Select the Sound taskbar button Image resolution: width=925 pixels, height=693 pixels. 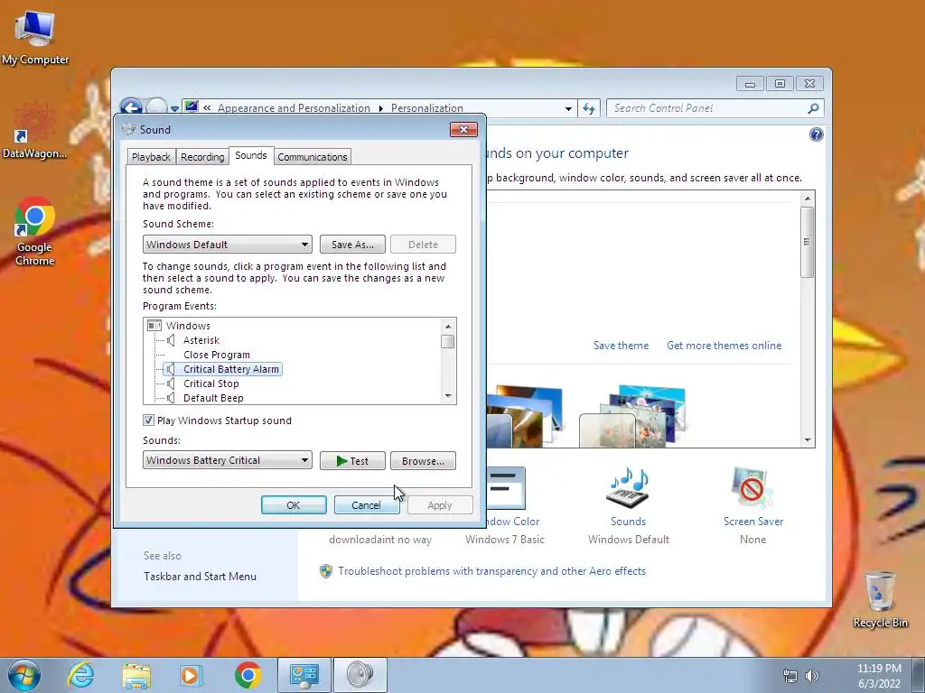click(x=360, y=675)
